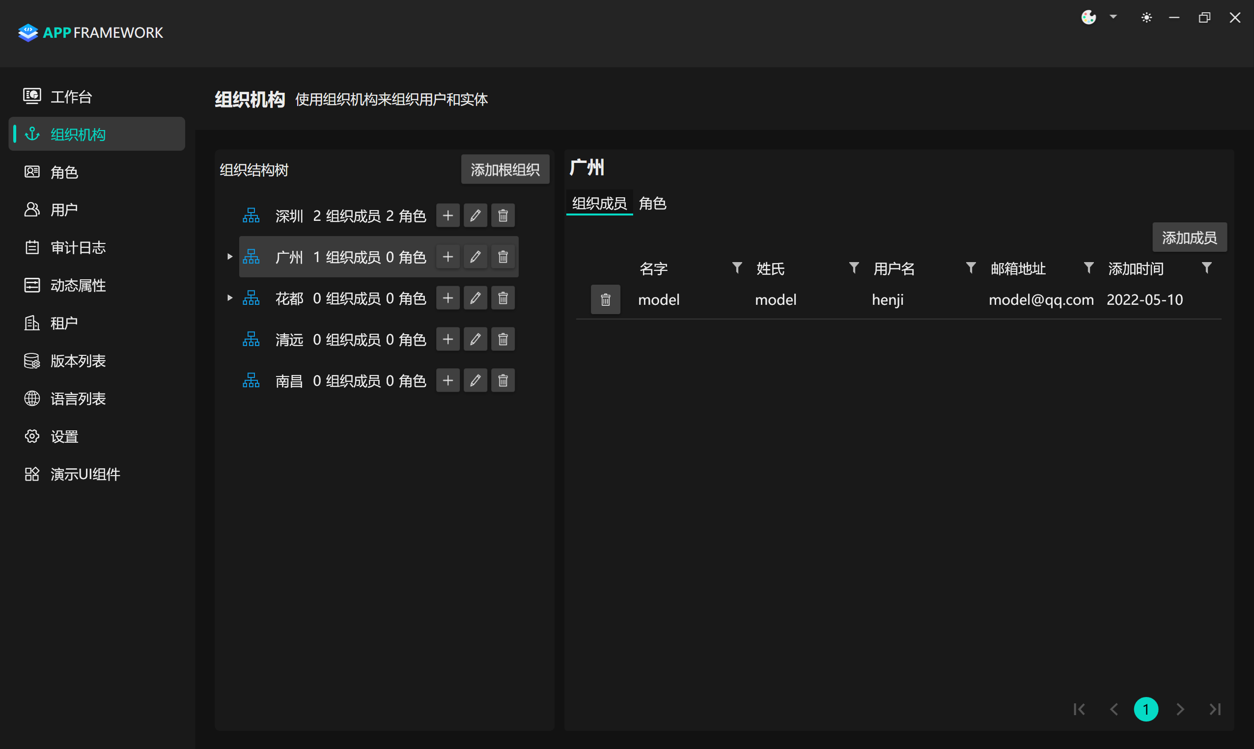The width and height of the screenshot is (1254, 749).
Task: Click email model@qq.com cell
Action: pos(1041,300)
